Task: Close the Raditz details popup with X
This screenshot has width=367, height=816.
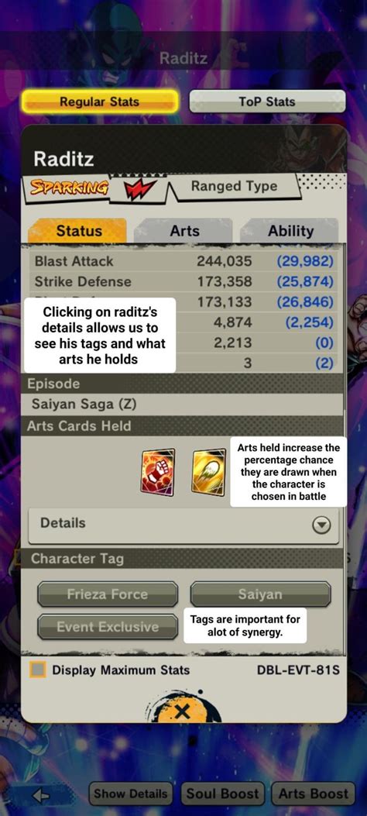Action: click(182, 711)
